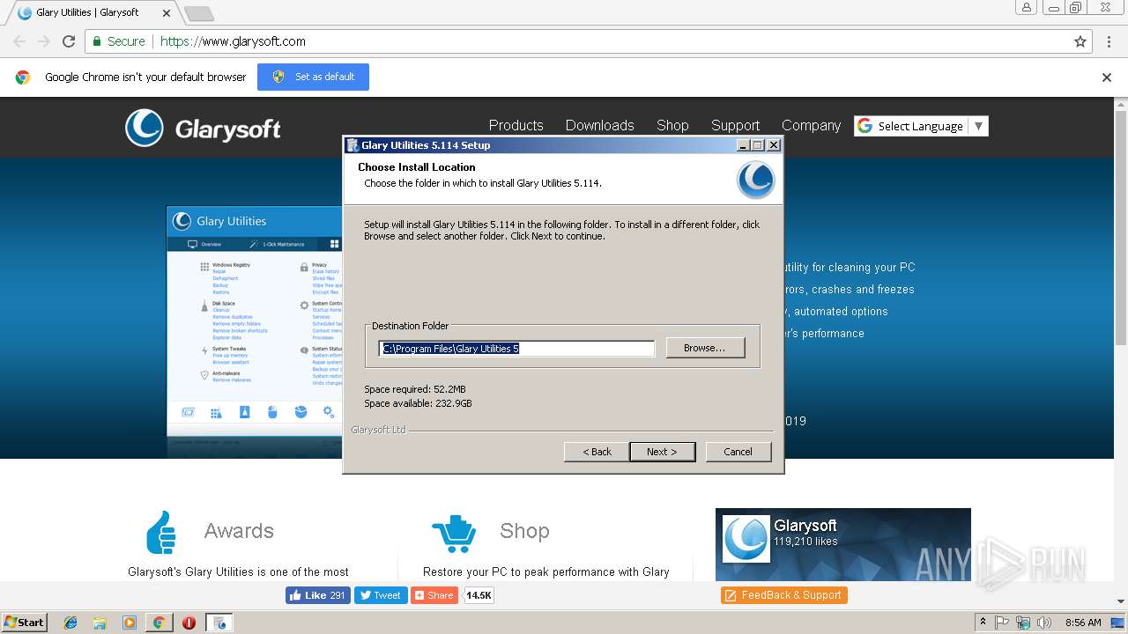The image size is (1128, 634).
Task: Cancel the Glary Utilities installation
Action: [x=738, y=452]
